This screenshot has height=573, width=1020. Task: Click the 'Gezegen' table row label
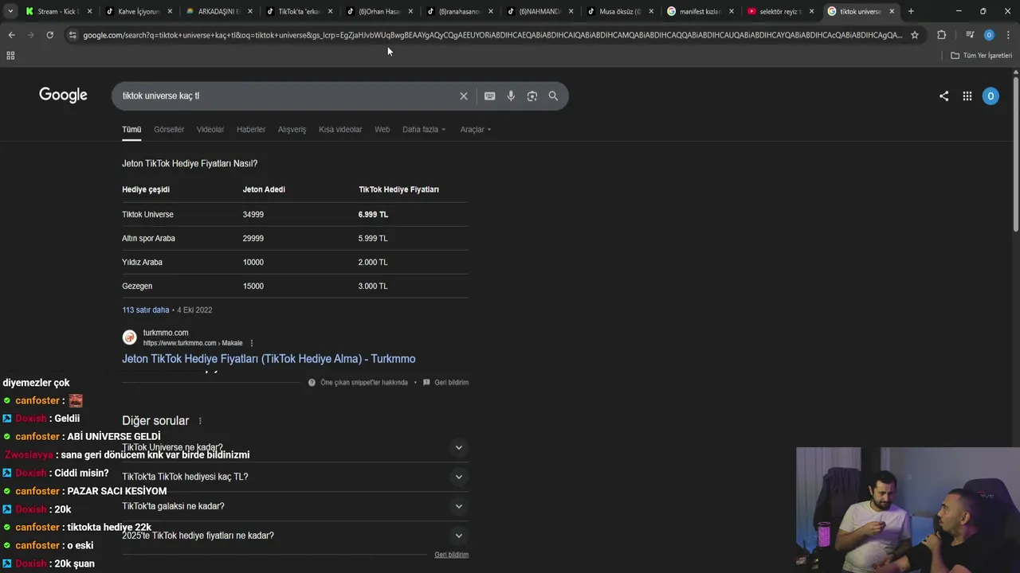tap(137, 286)
